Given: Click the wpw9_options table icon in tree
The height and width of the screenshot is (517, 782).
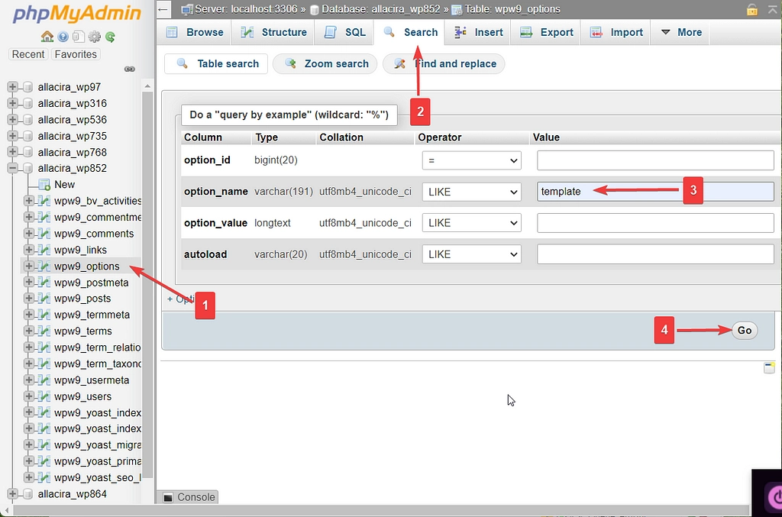Looking at the screenshot, I should [44, 267].
